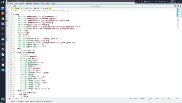Open the volume control in system tray
Image resolution: width=182 pixels, height=103 pixels.
click(x=156, y=2)
